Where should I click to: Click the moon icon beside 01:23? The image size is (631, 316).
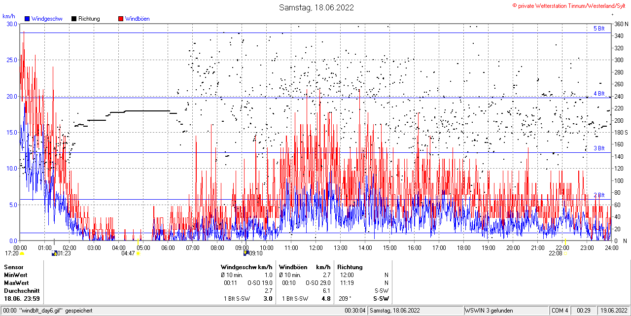click(54, 253)
